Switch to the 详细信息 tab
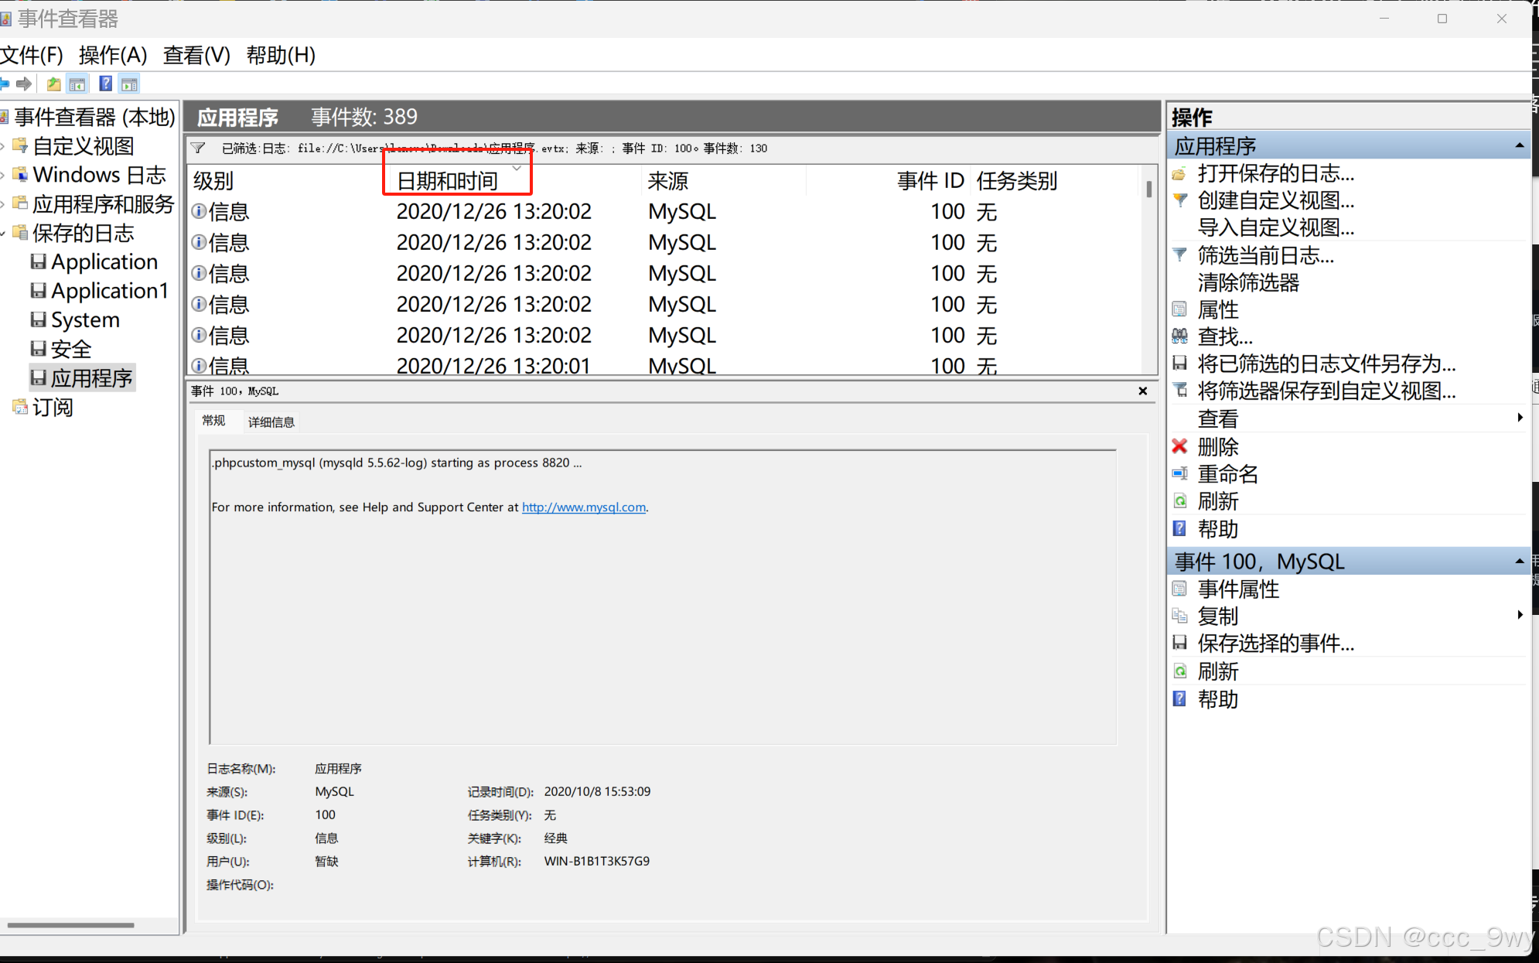 pyautogui.click(x=271, y=422)
